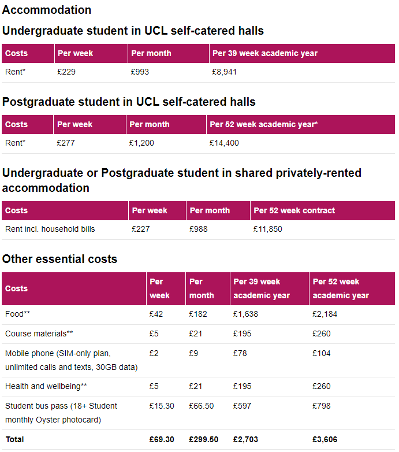
Task: Click the Rent incl. household bills row label
Action: (x=50, y=229)
